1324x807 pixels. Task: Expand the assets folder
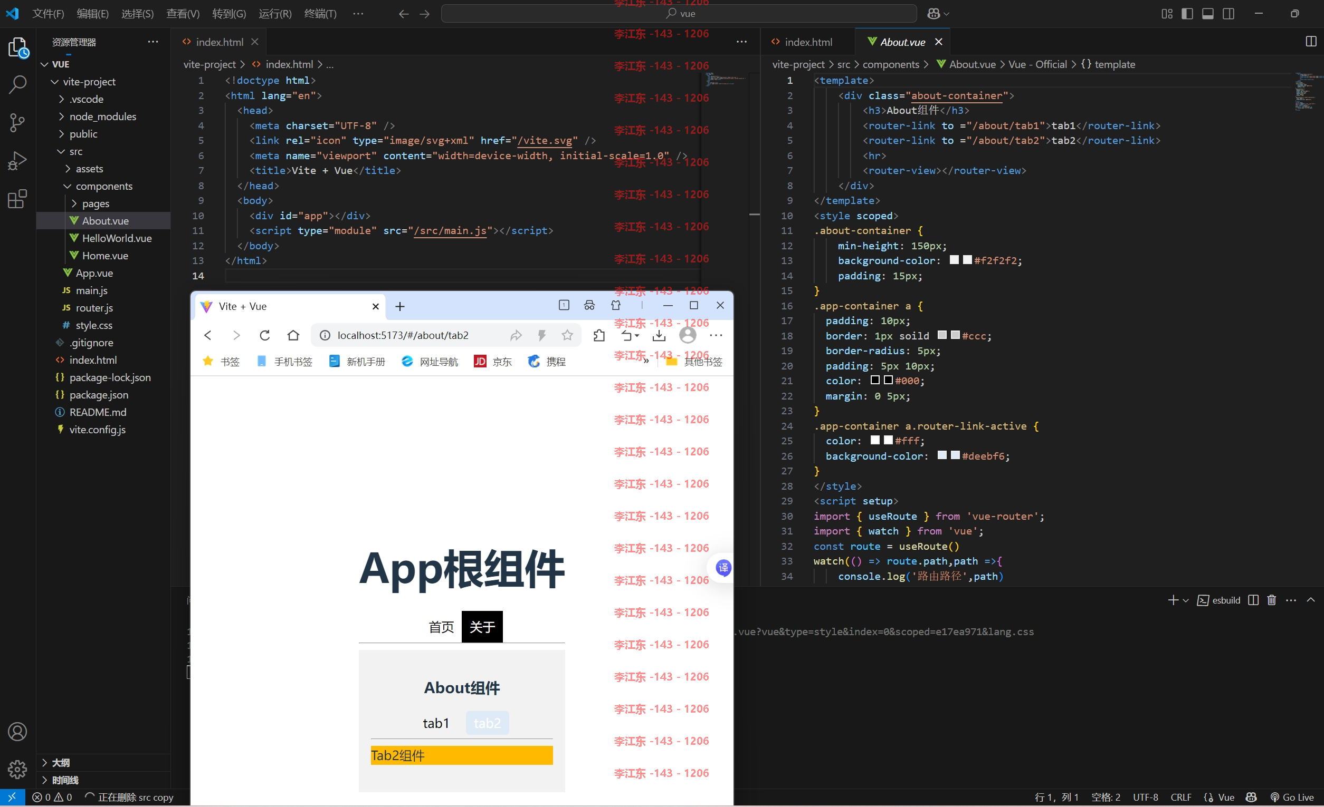click(x=68, y=169)
